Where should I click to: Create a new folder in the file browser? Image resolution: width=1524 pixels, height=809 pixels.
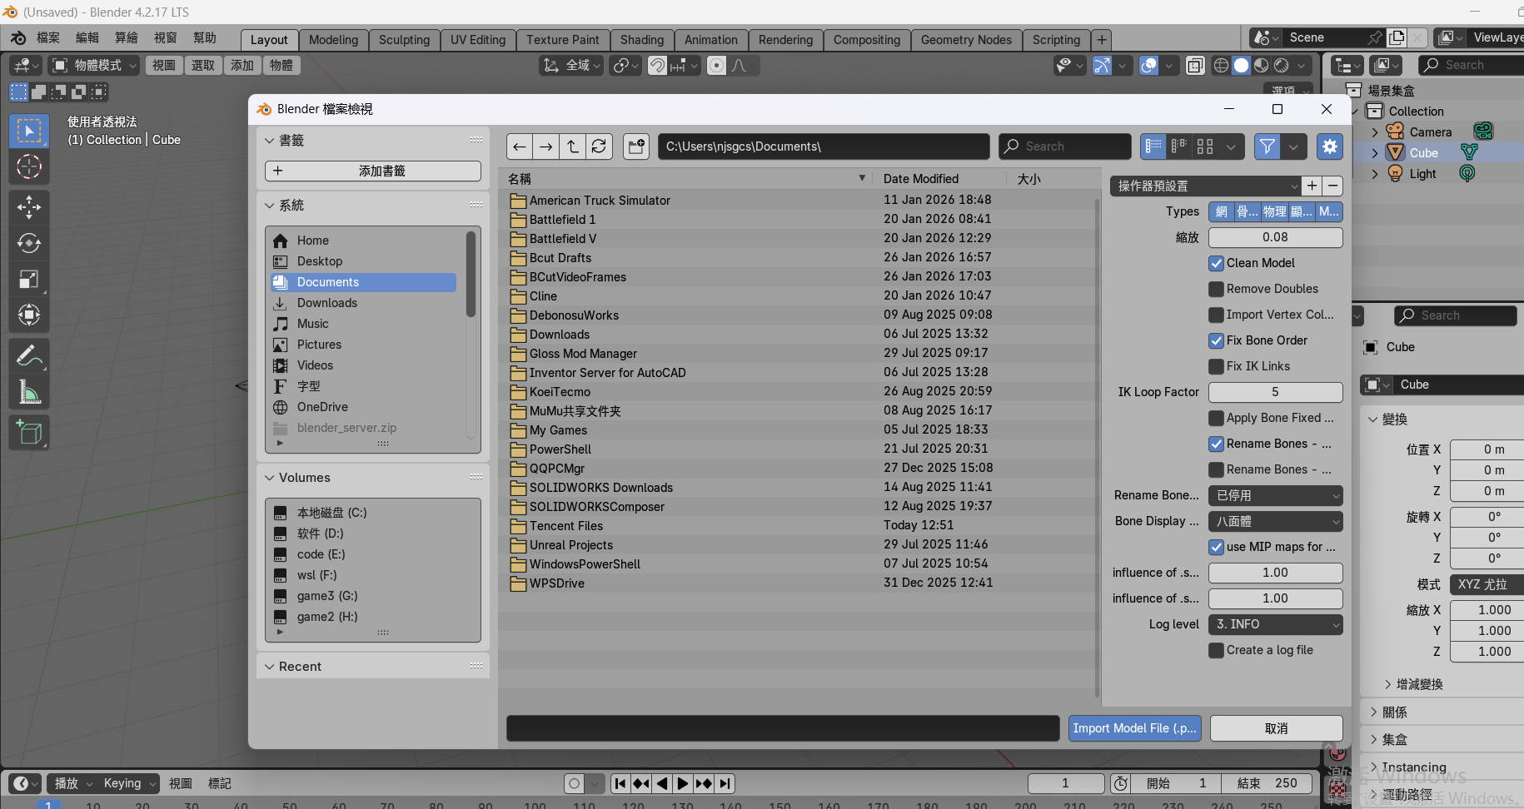(636, 146)
